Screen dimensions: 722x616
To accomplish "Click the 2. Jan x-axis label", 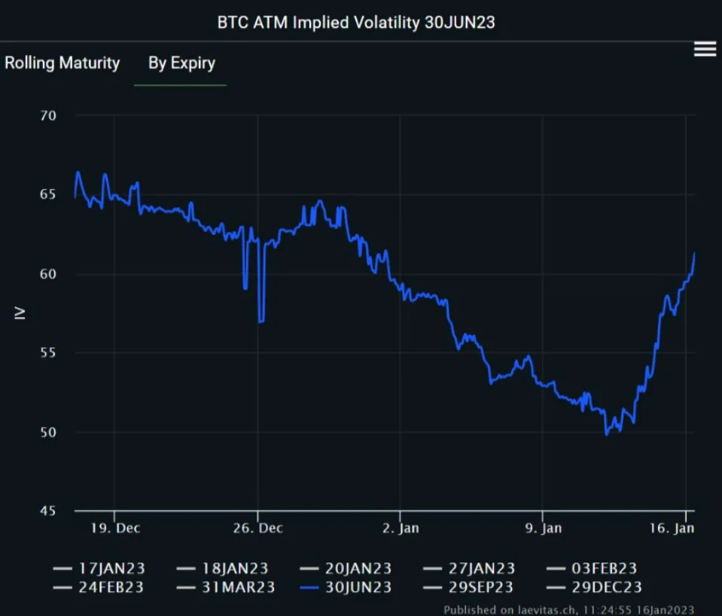I will 401,528.
